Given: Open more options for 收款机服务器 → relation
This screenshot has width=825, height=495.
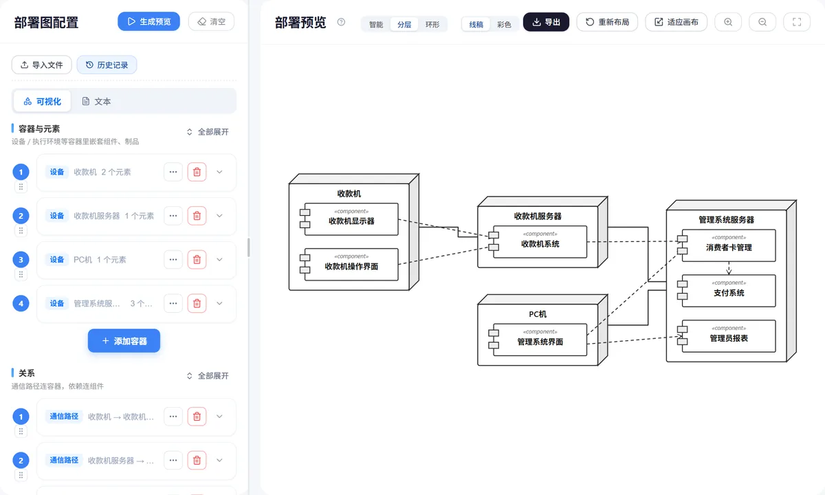Looking at the screenshot, I should click(x=173, y=460).
